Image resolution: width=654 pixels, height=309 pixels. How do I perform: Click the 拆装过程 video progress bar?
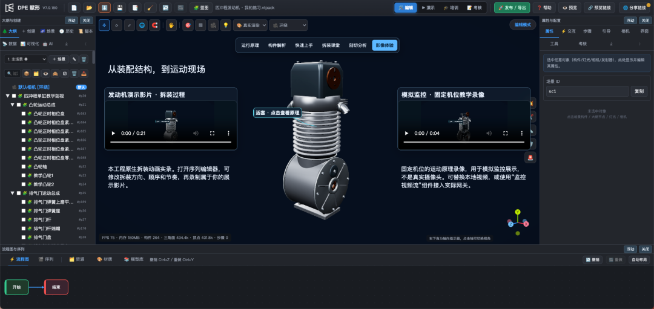point(171,143)
